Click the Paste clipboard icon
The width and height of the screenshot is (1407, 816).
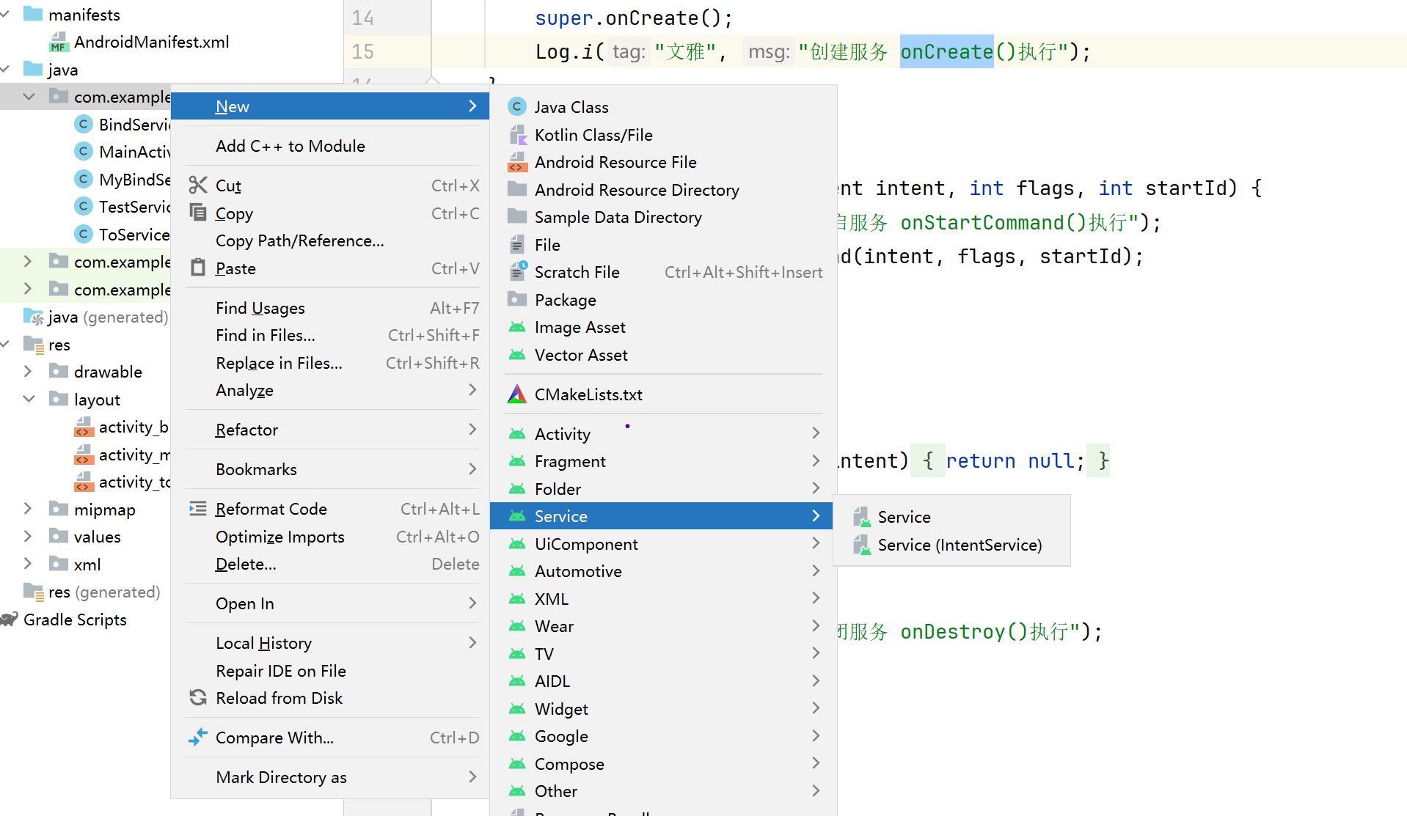[x=198, y=268]
